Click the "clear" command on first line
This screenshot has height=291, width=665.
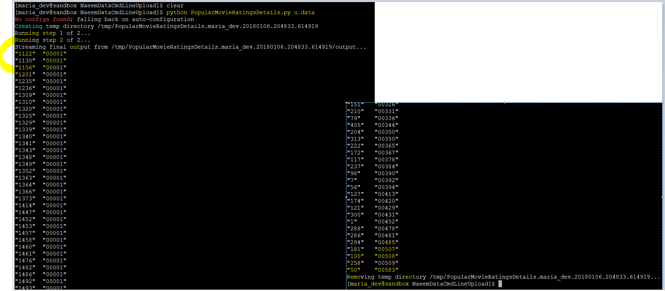point(175,6)
